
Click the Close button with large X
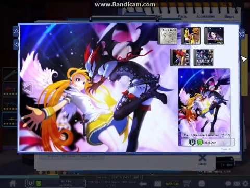click(x=203, y=160)
